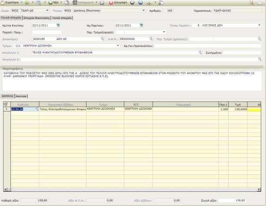Open calendar for Ημ.Παρ/κου date

click(141, 25)
